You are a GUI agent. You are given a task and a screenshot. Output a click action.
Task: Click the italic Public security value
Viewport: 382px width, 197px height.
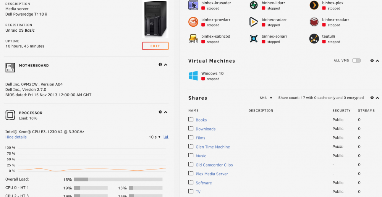coord(338,147)
